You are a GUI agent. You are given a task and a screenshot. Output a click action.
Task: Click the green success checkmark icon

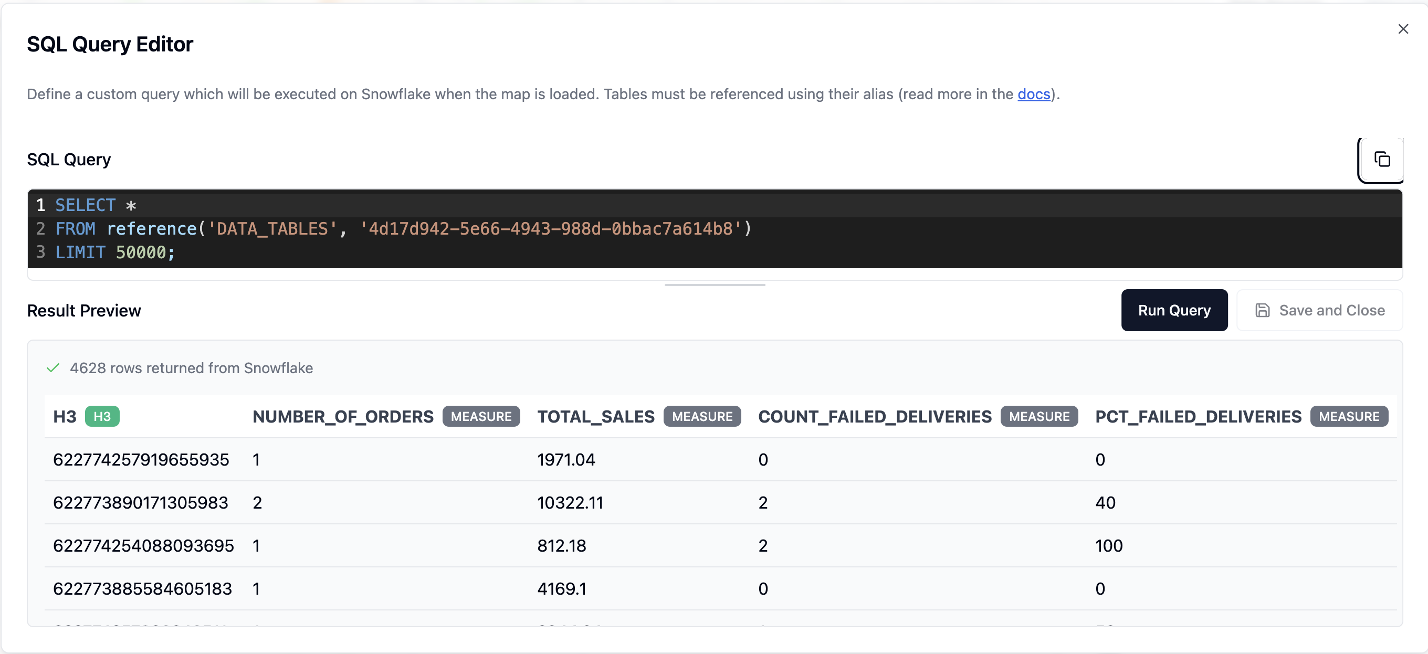[53, 367]
